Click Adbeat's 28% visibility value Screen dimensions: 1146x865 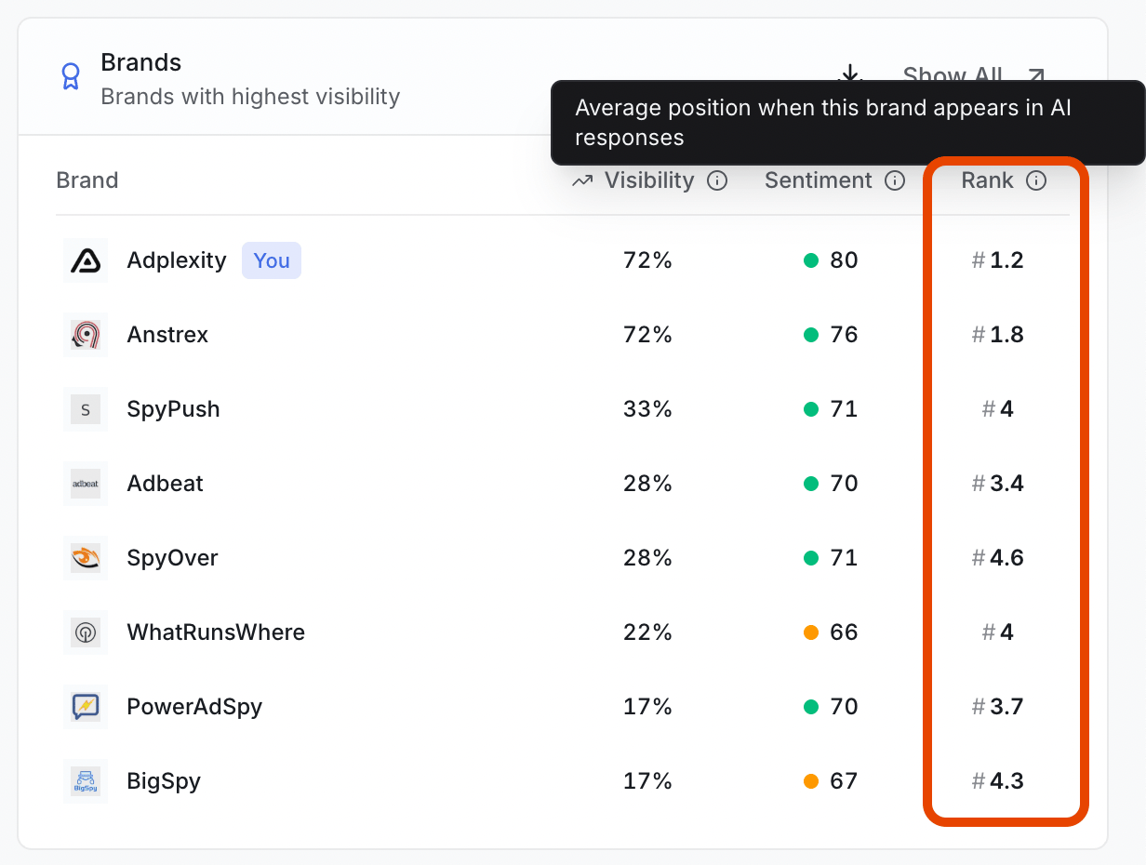coord(647,484)
